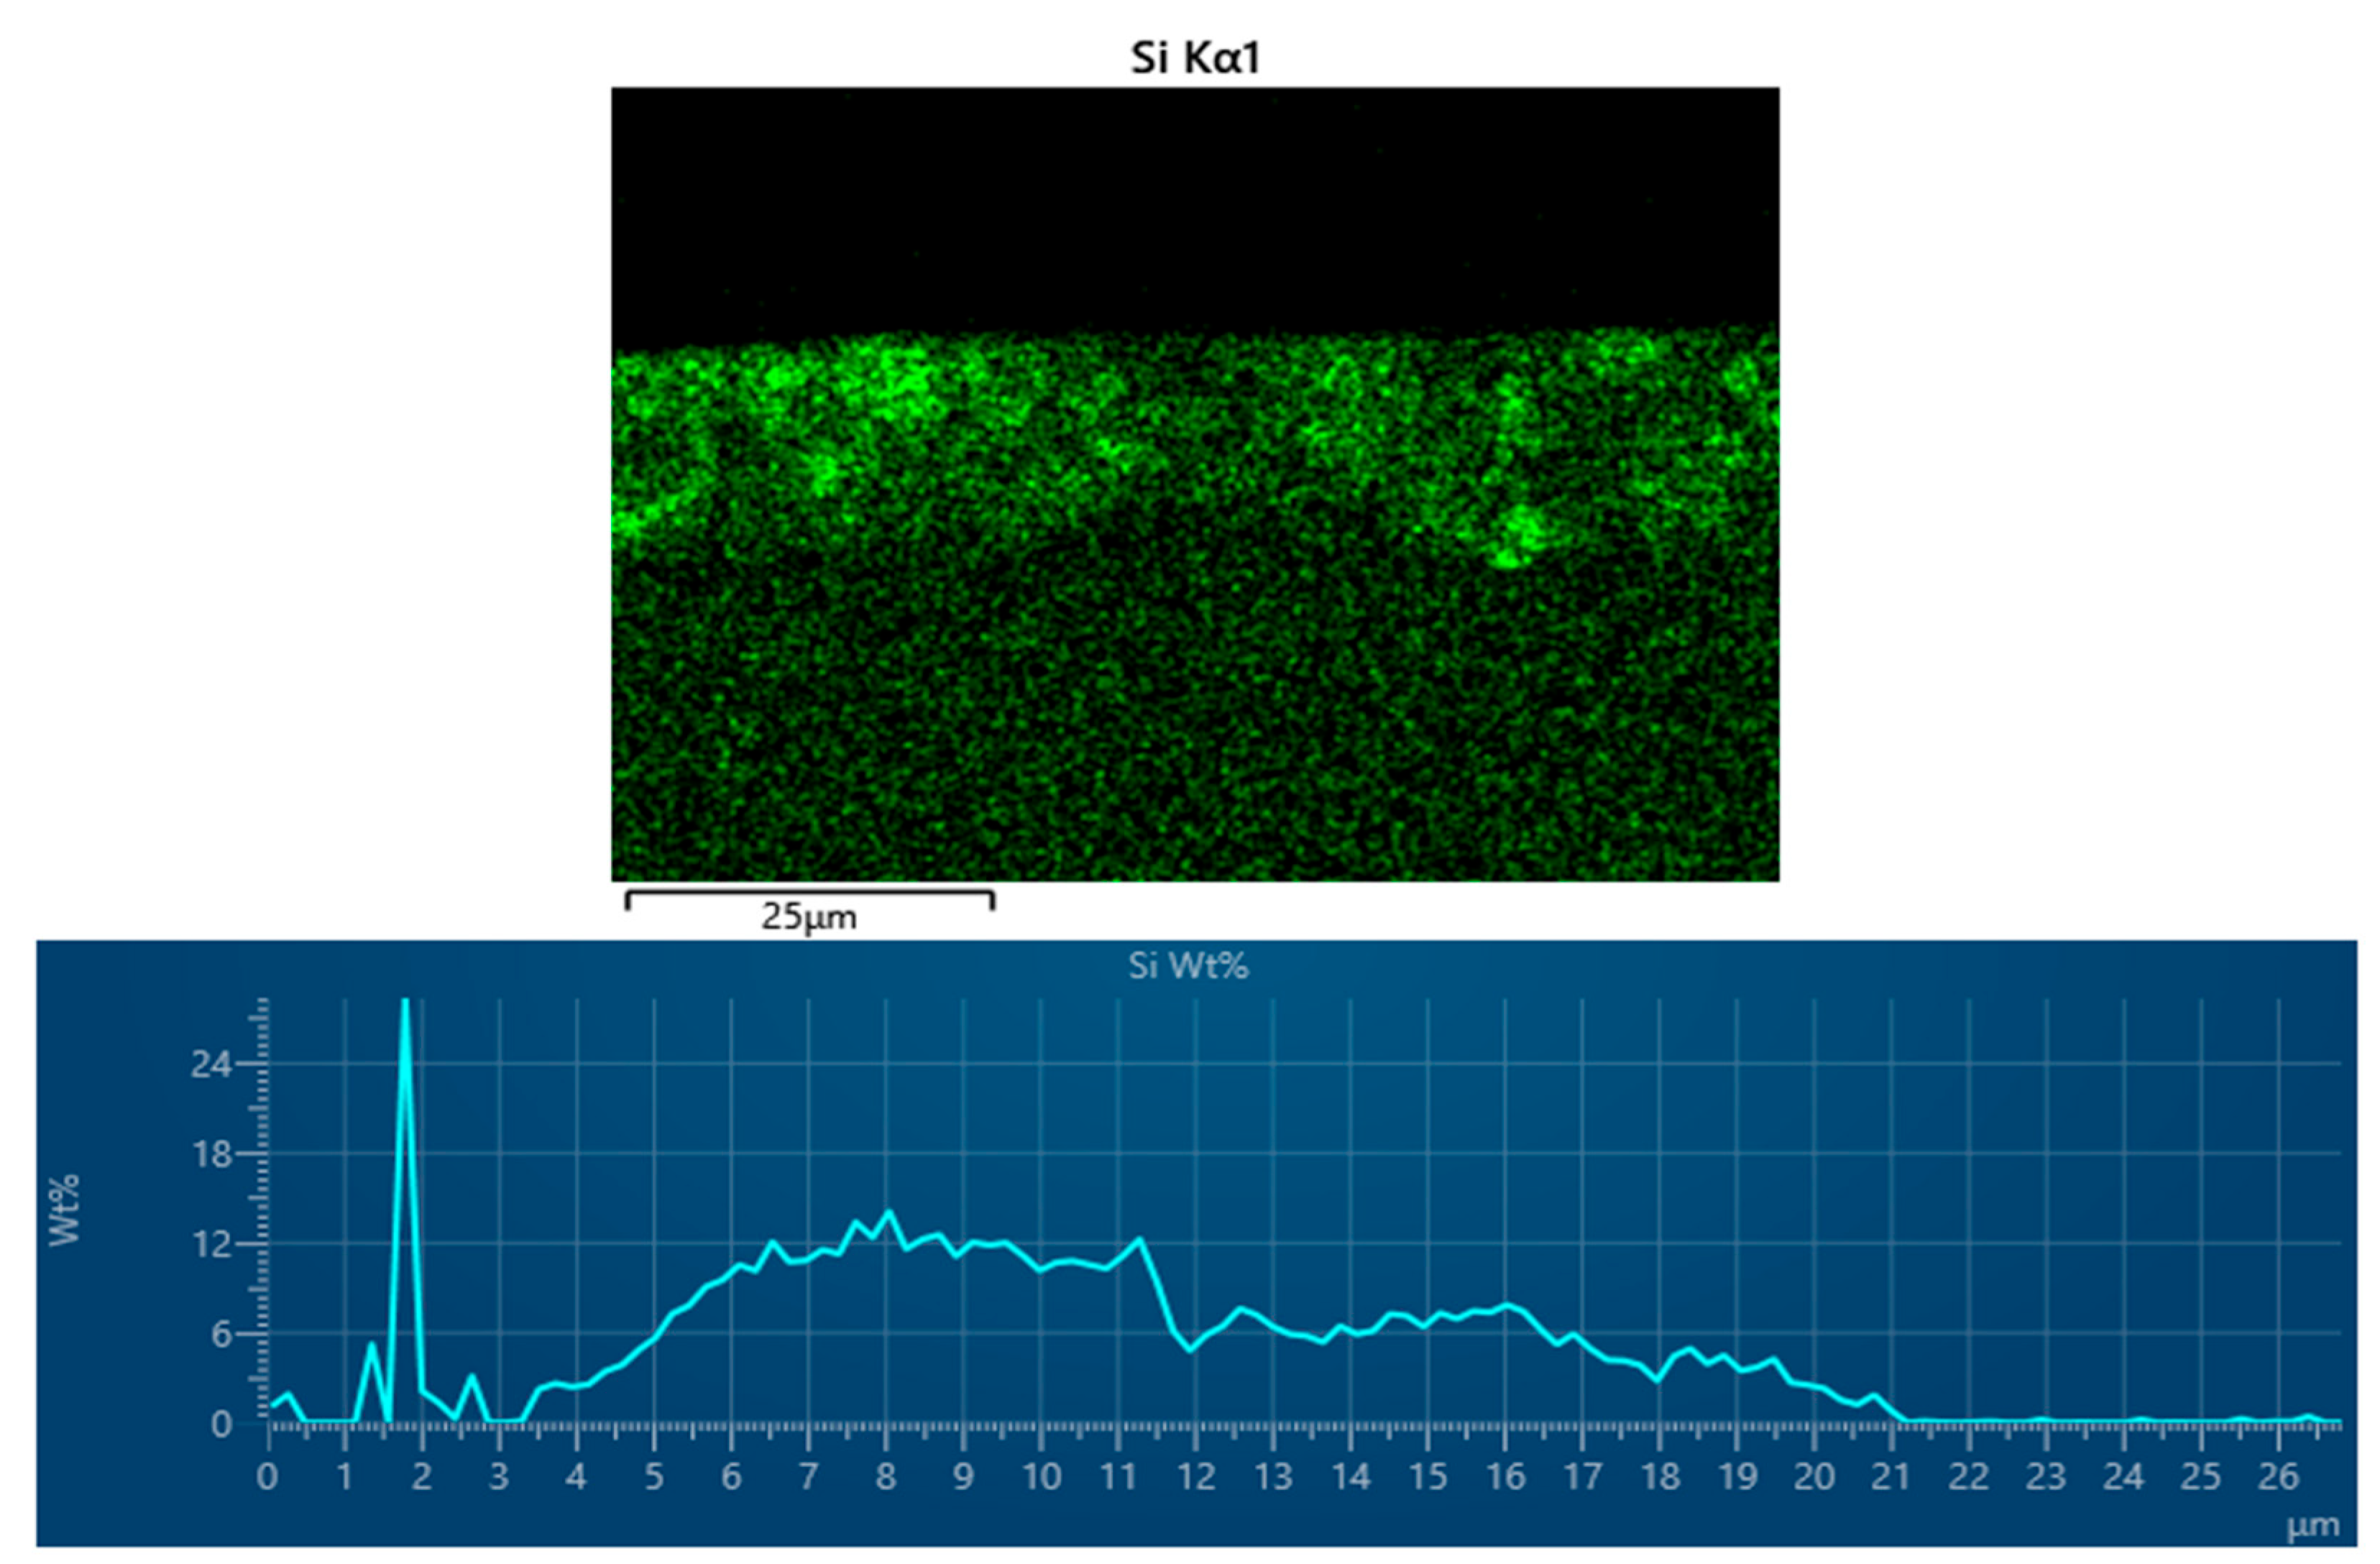Click the x-axis tick labeled 21
The height and width of the screenshot is (1564, 2380).
[1890, 1477]
